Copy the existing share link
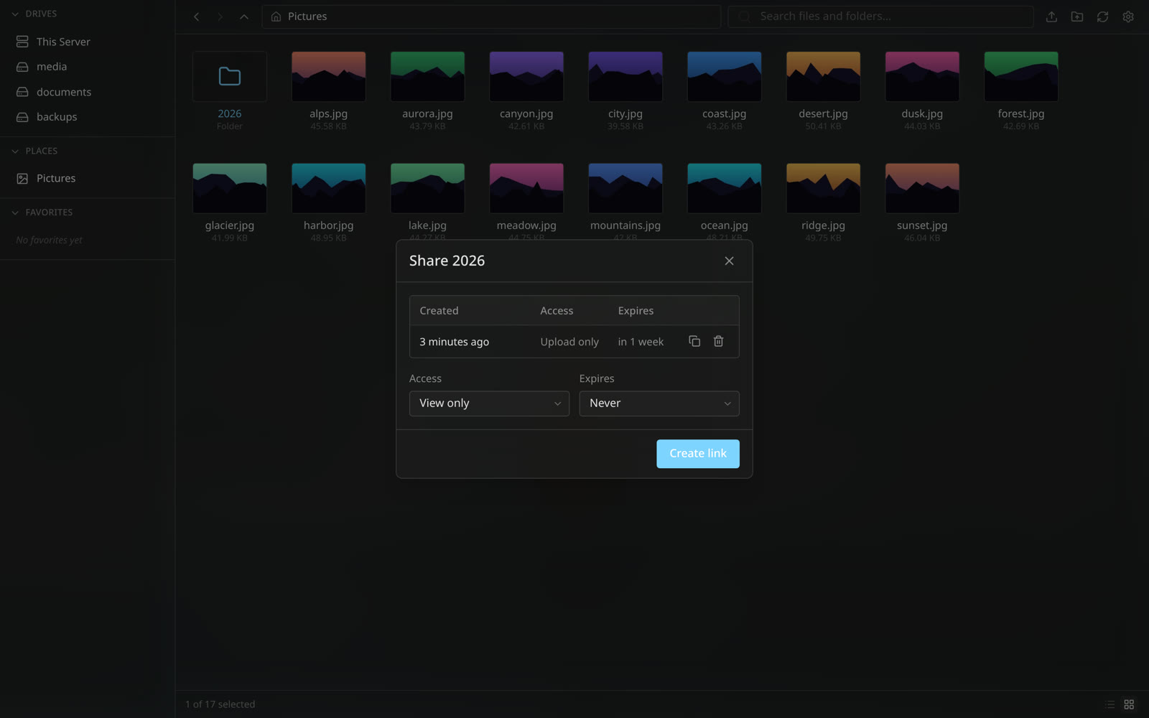 [x=694, y=341]
